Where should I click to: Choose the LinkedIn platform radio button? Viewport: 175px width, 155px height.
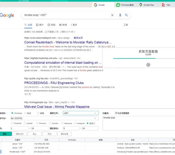pyautogui.click(x=25, y=123)
